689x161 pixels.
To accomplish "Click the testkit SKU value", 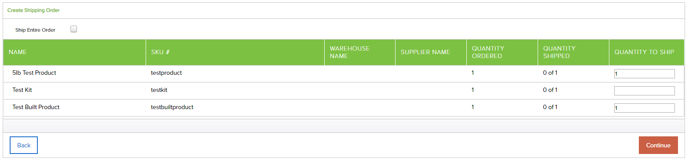I will (159, 90).
